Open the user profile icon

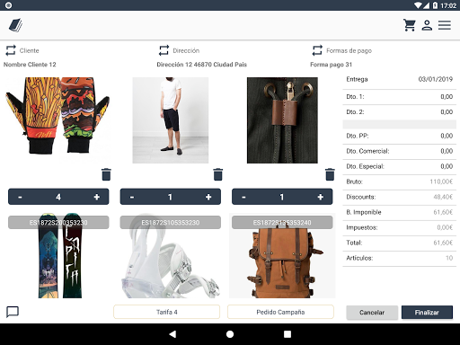point(427,25)
